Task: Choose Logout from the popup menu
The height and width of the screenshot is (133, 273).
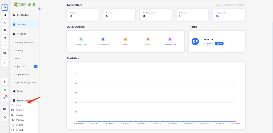Action: click(x=19, y=130)
